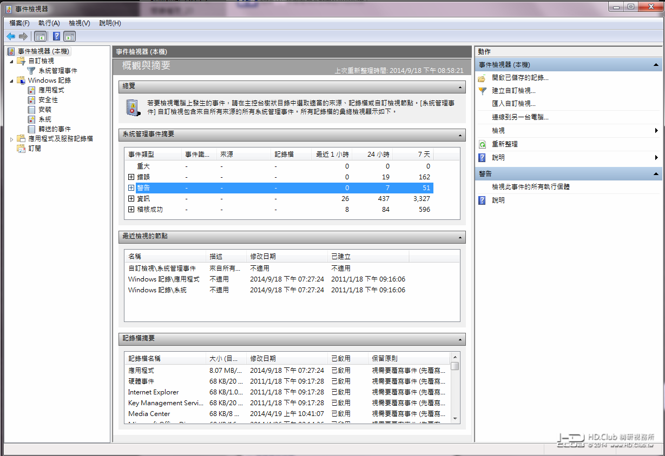665x456 pixels.
Task: Expand 資訊 event type row
Action: (x=131, y=199)
